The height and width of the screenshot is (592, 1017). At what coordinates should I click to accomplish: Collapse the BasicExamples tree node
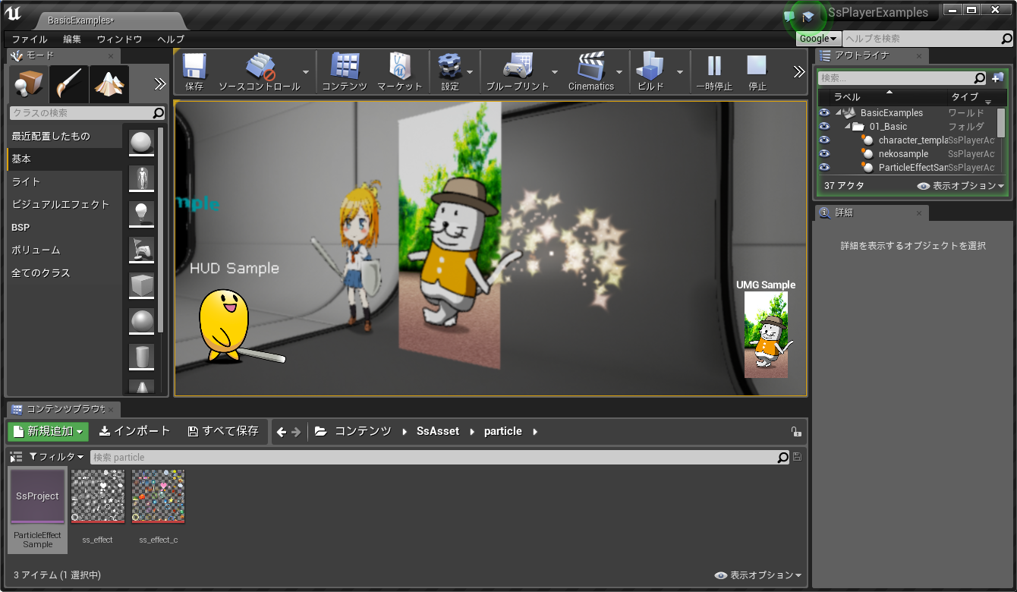coord(839,113)
